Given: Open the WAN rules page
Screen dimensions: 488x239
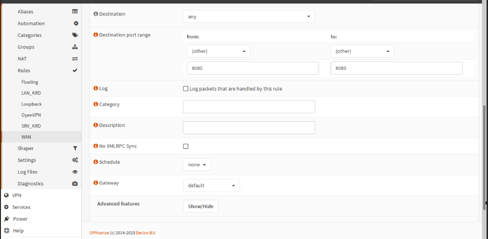Looking at the screenshot, I should [26, 137].
